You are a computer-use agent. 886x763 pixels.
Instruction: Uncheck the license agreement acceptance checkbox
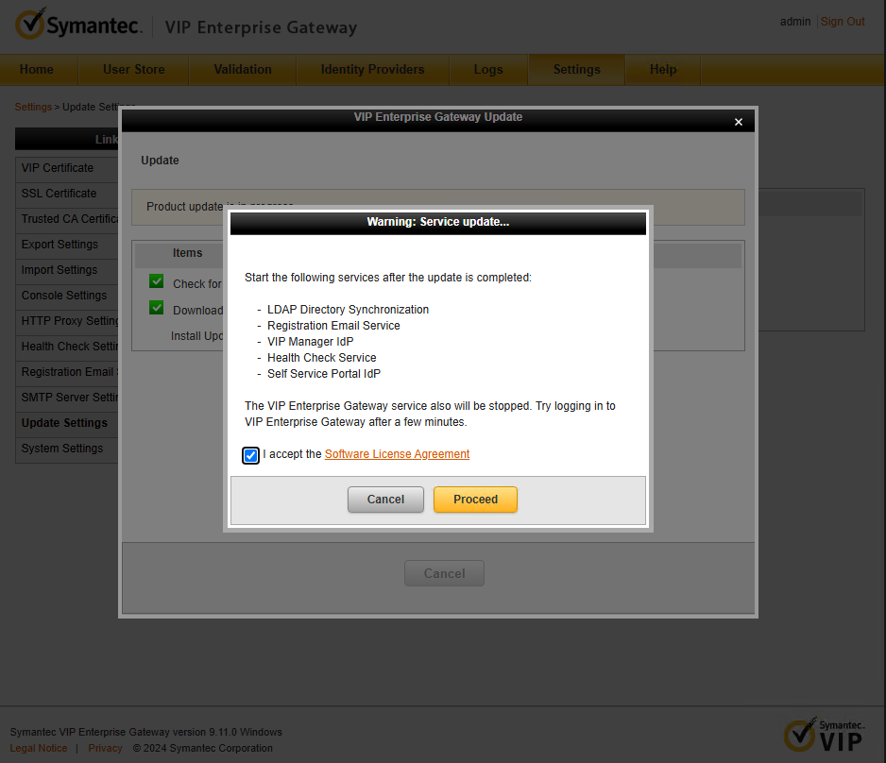click(x=251, y=455)
